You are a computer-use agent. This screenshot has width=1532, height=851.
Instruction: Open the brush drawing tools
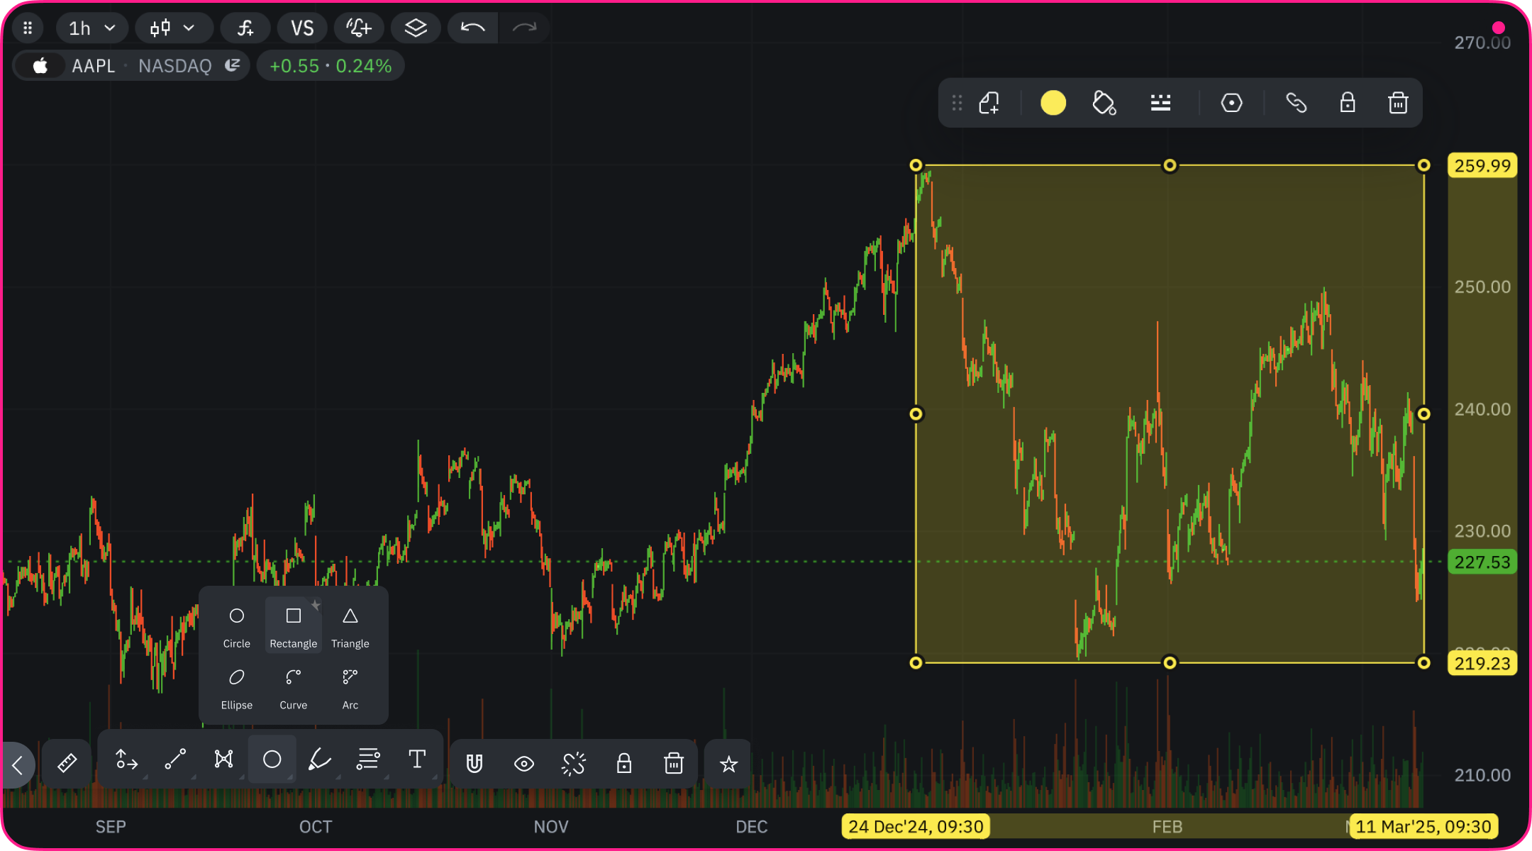(320, 760)
